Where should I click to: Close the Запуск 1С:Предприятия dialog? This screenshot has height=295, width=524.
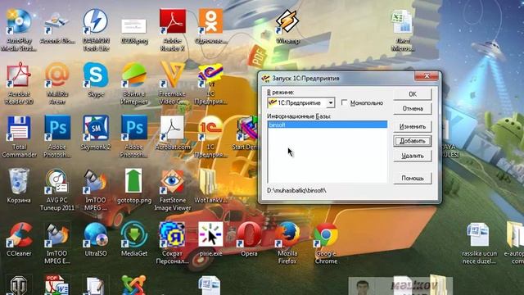pyautogui.click(x=427, y=76)
